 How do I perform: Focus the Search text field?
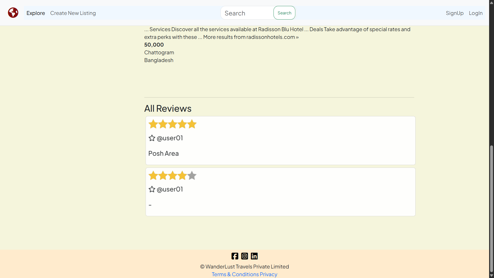point(247,13)
